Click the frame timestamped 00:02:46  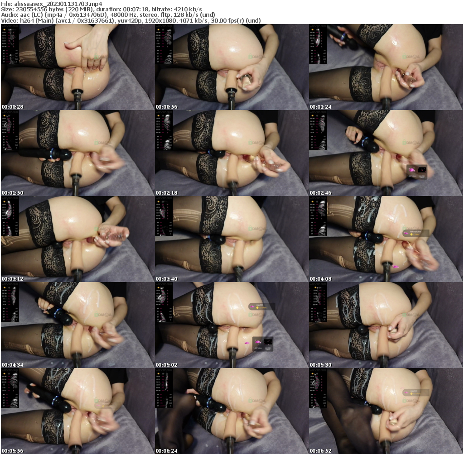(x=386, y=153)
